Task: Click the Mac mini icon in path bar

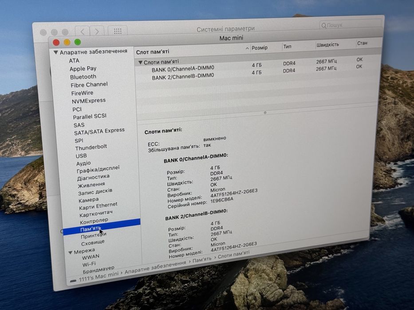Action: point(73,281)
